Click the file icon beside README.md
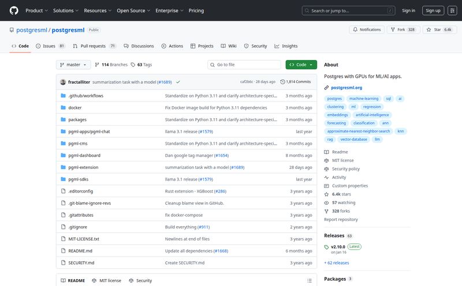This screenshot has height=286, width=462. point(63,251)
